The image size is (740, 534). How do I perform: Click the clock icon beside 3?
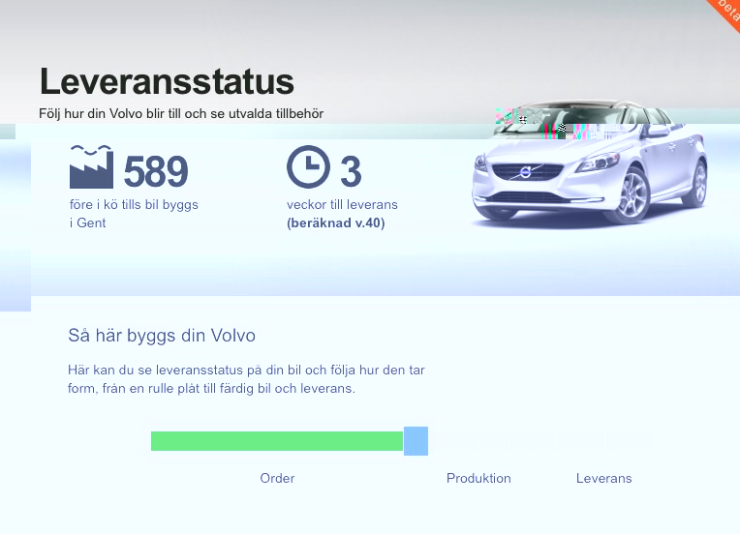click(308, 167)
